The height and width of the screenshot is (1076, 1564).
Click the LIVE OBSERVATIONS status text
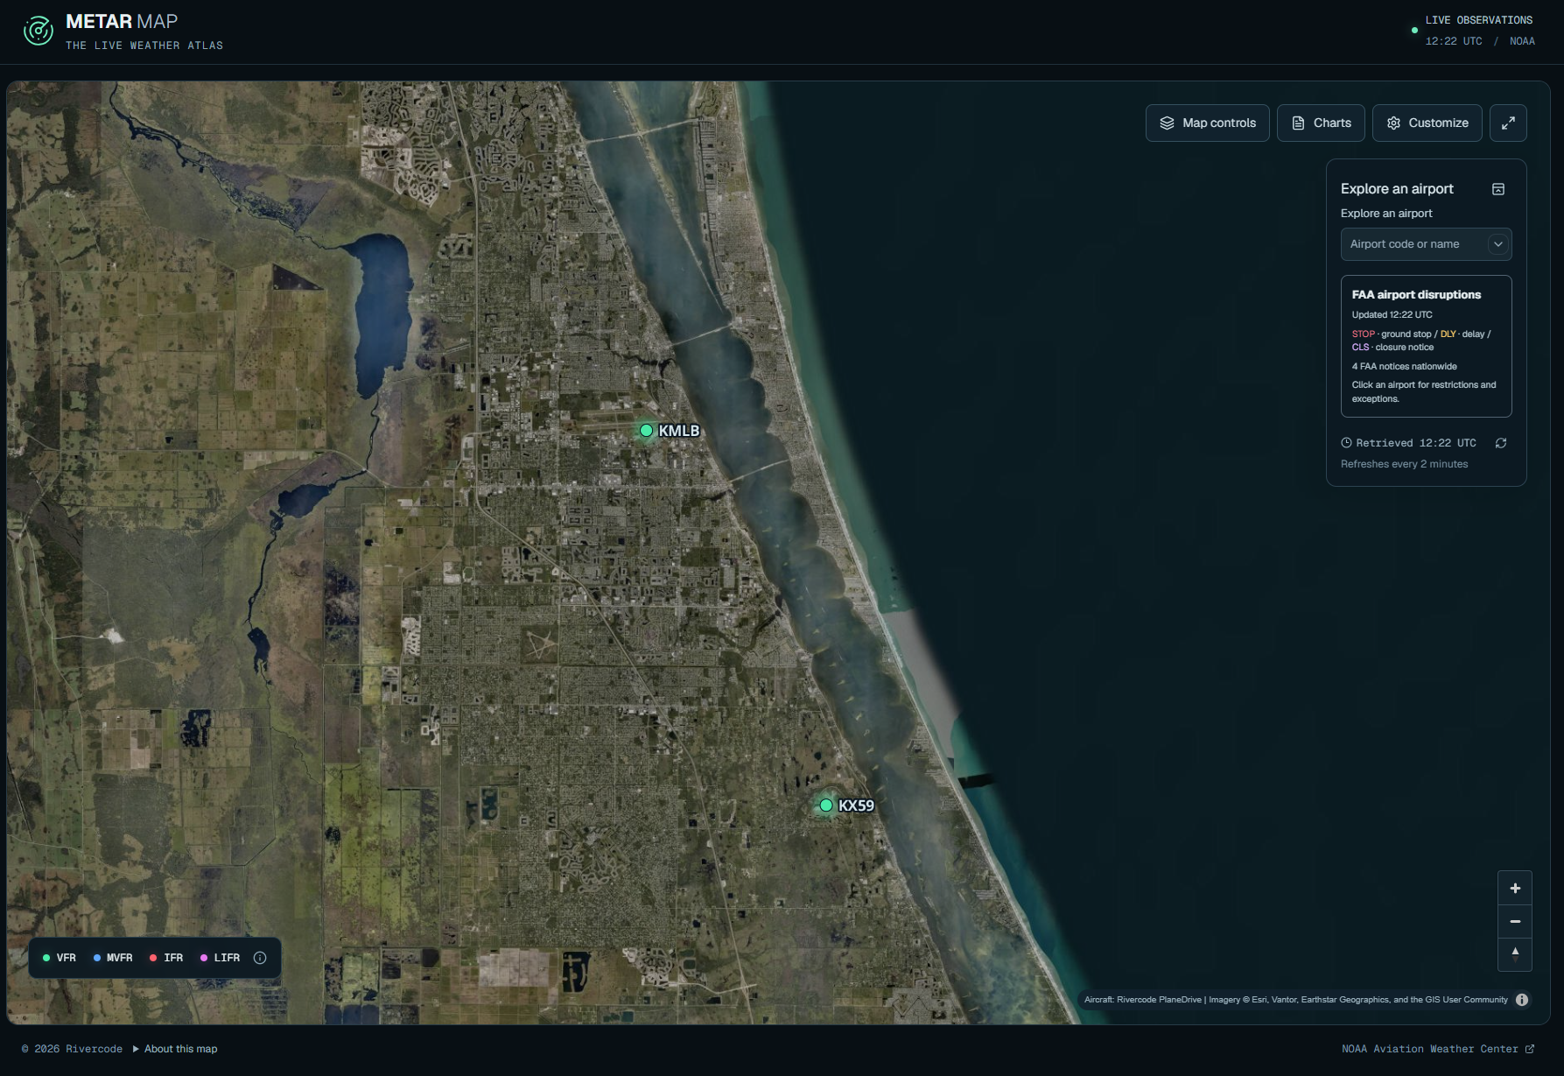click(x=1478, y=20)
